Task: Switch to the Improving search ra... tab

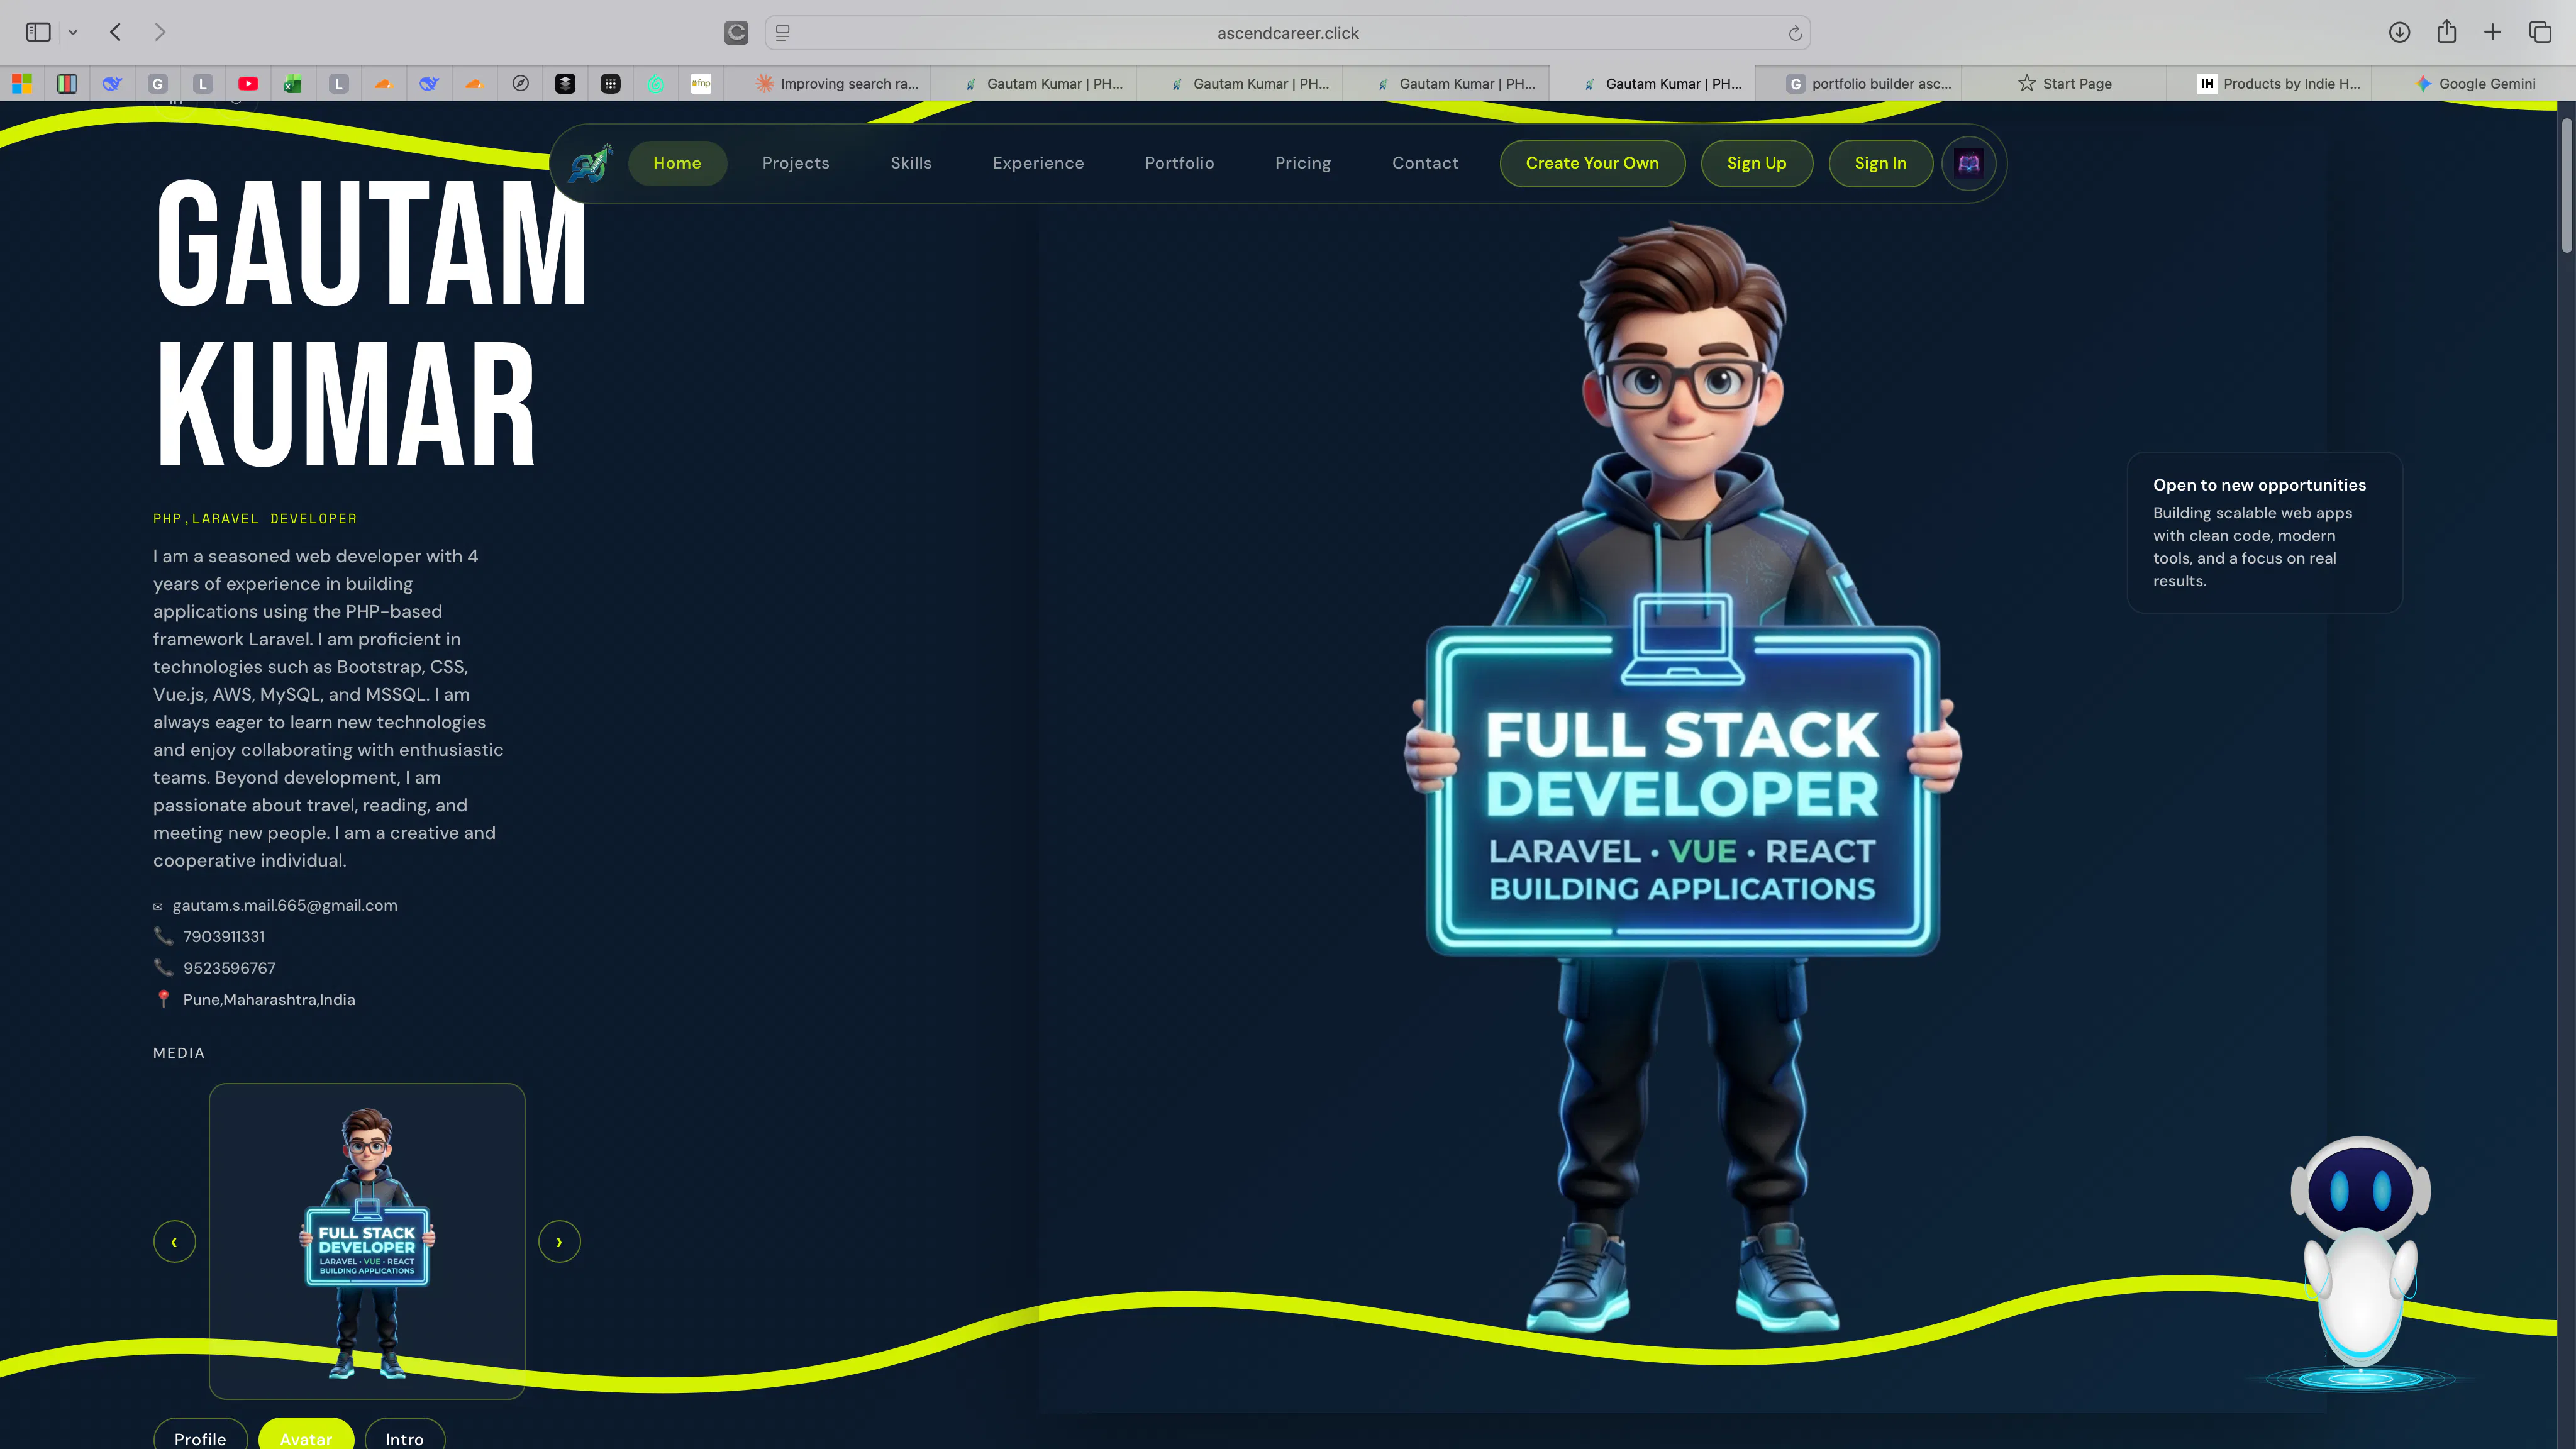Action: 837,84
